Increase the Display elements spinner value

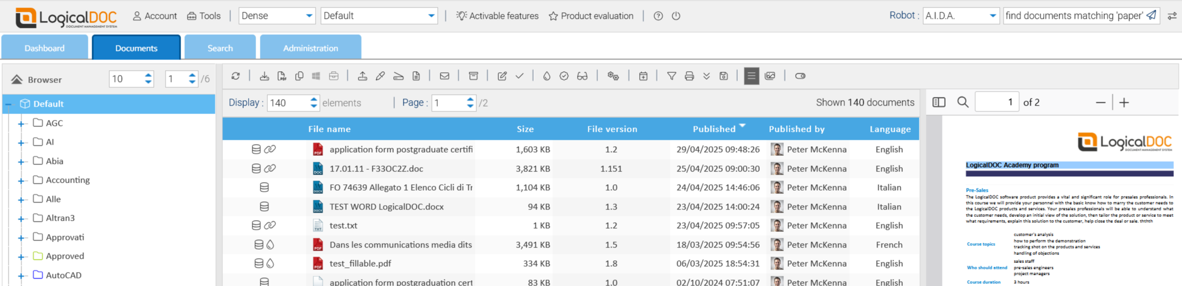coord(314,99)
